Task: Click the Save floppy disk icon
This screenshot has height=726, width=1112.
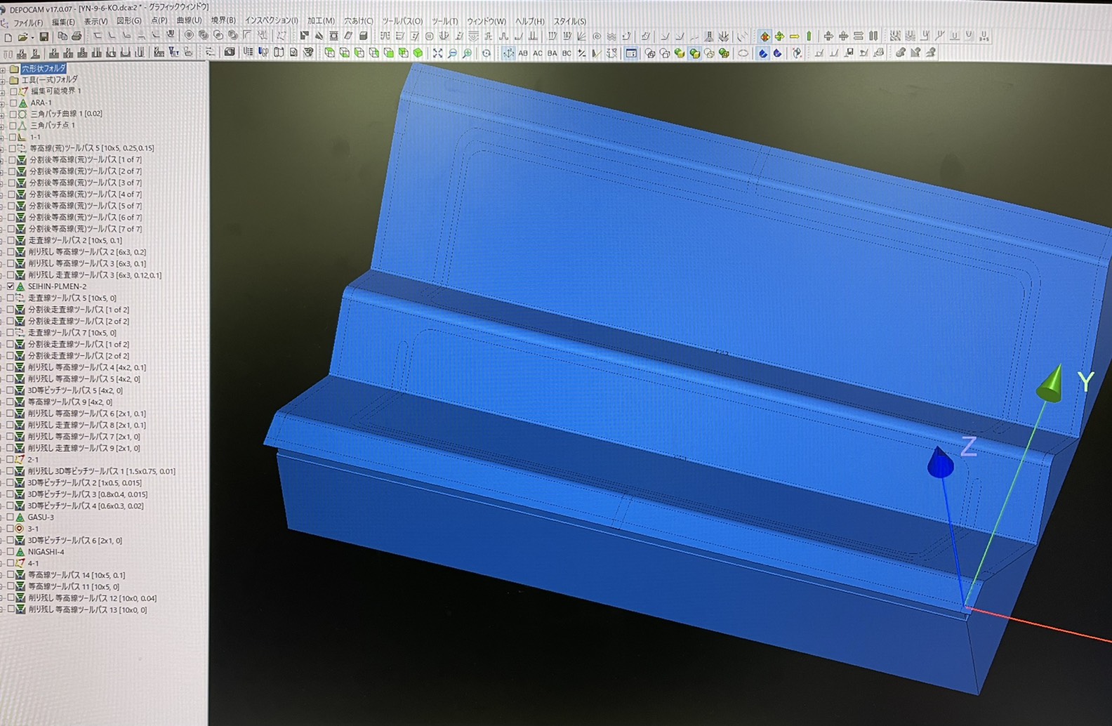Action: [44, 37]
